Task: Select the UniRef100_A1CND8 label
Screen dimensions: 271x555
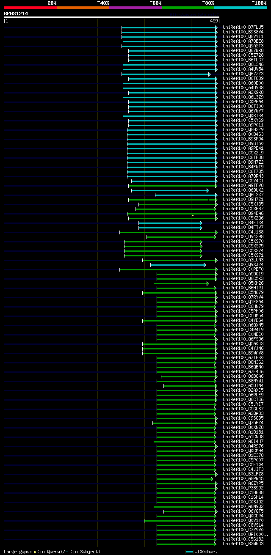Action: 243,437
